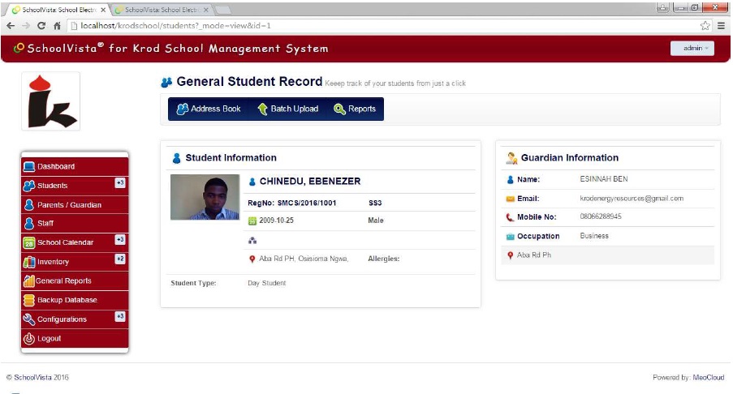Click the student profile photo
This screenshot has width=733, height=394.
tap(205, 197)
